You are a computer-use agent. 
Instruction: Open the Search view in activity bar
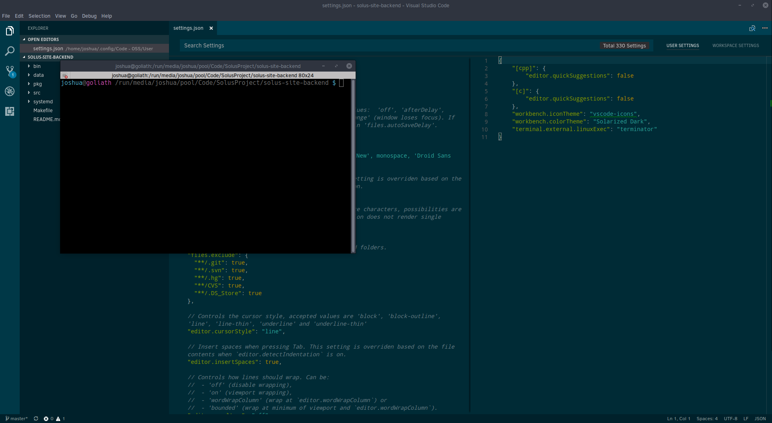(x=10, y=51)
